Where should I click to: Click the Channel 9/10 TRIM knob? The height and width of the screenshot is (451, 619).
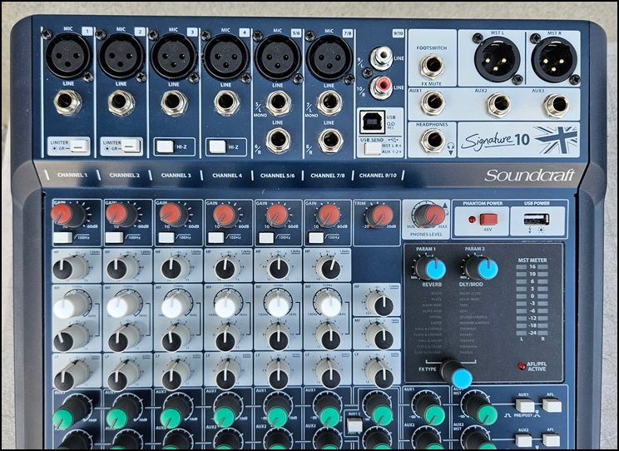379,216
